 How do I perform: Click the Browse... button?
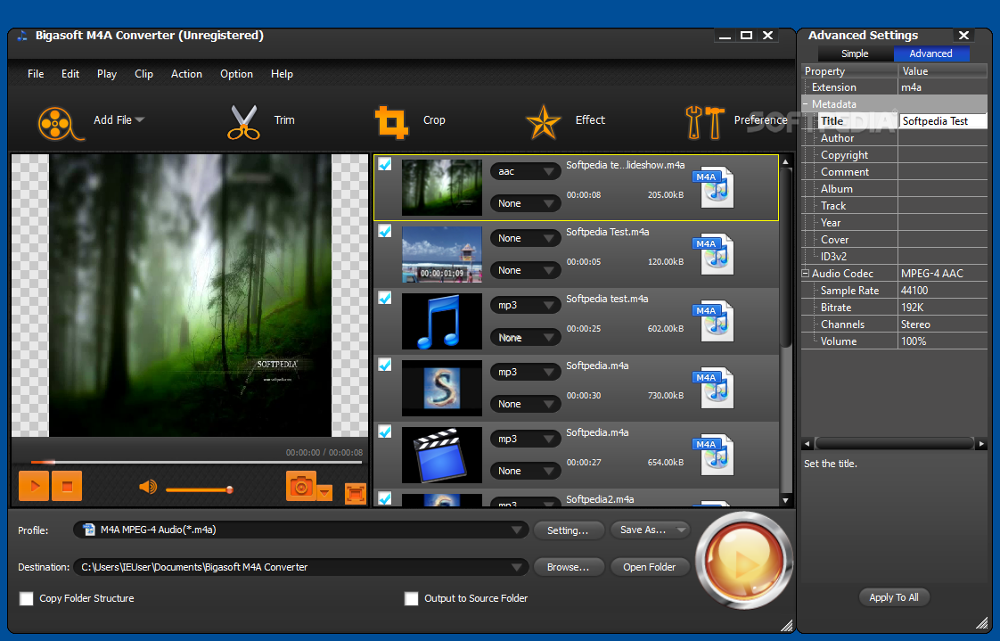tap(568, 567)
